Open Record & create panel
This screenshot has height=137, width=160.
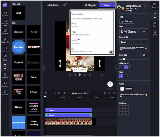tap(5, 23)
